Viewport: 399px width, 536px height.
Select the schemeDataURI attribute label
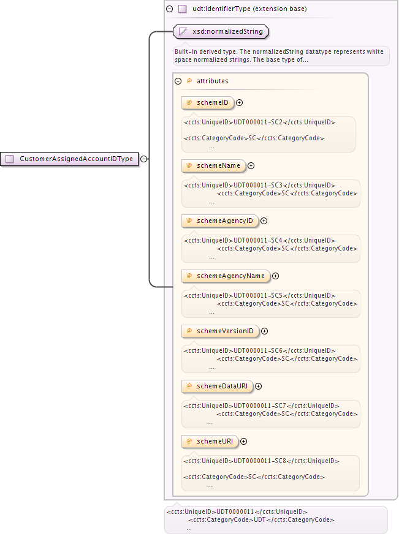point(222,386)
